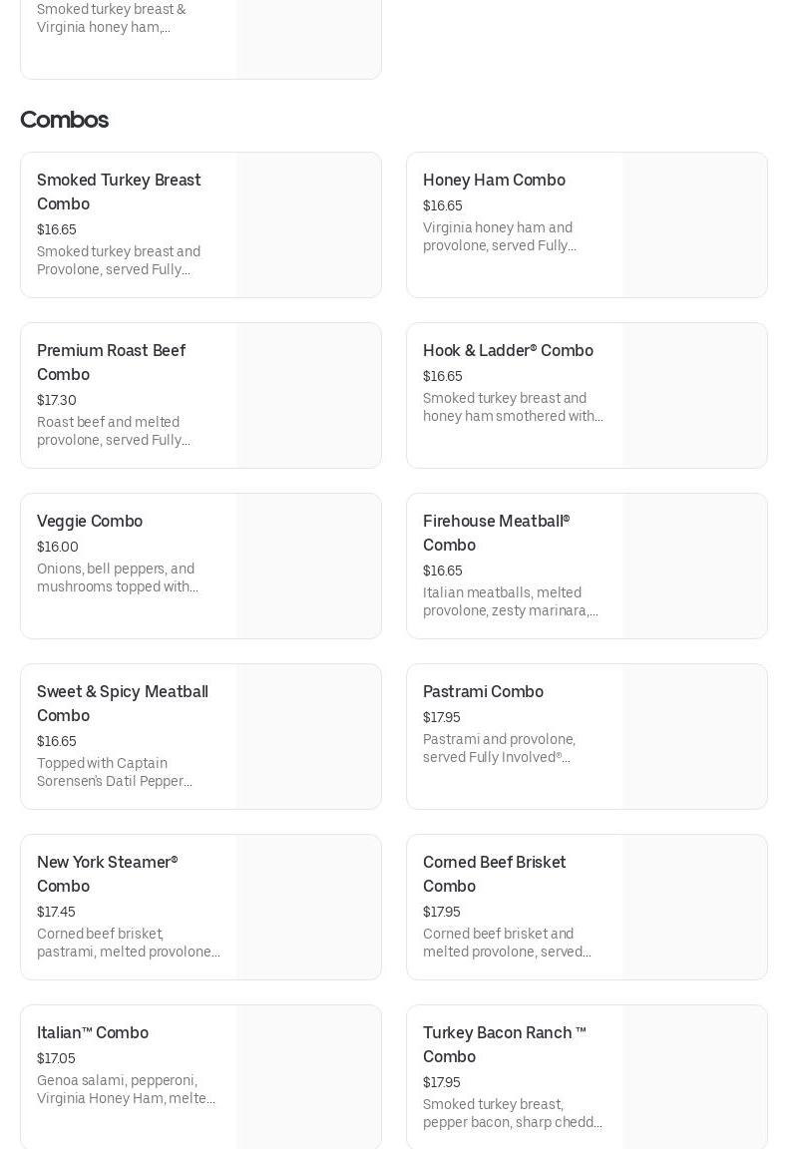802x1149 pixels.
Task: Select the Honey Ham Combo title
Action: point(494,181)
